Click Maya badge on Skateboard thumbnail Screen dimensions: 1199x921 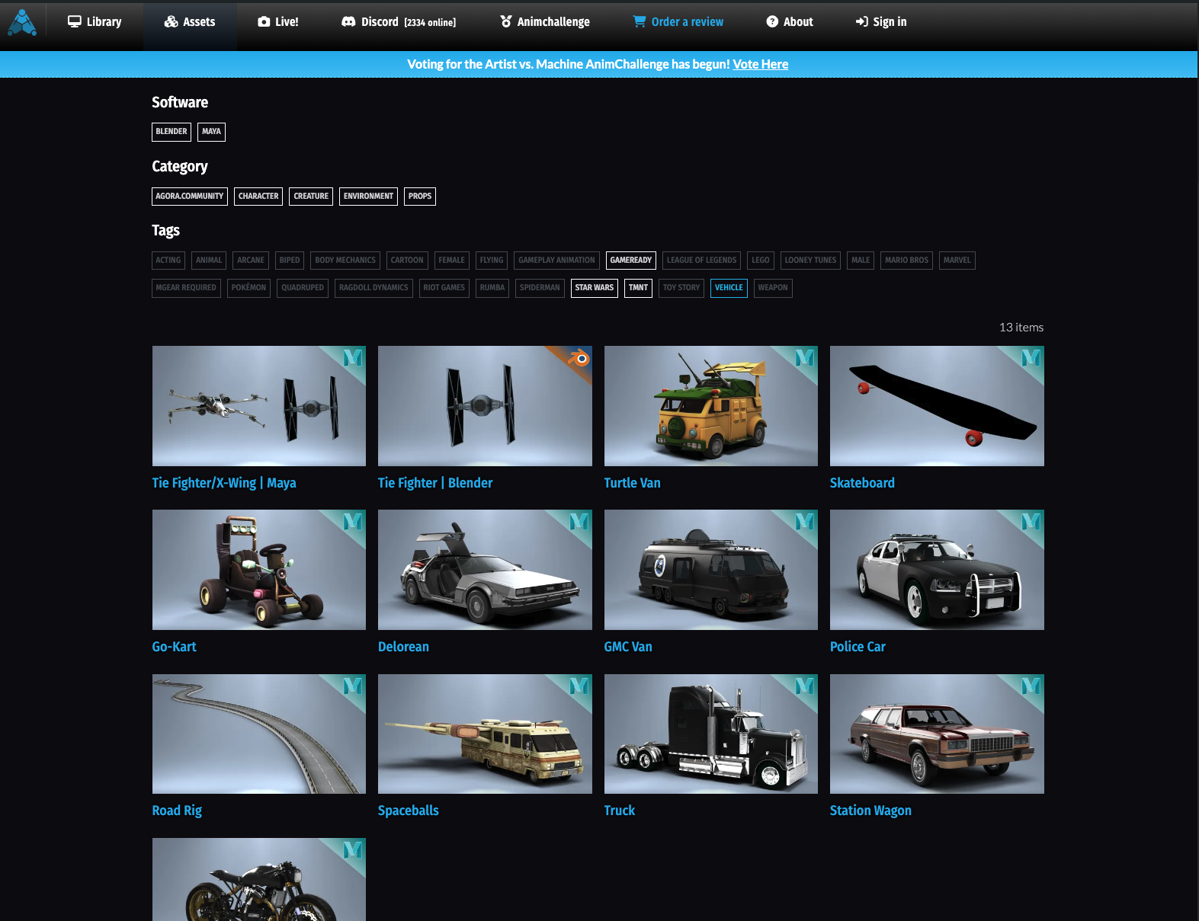(1031, 357)
